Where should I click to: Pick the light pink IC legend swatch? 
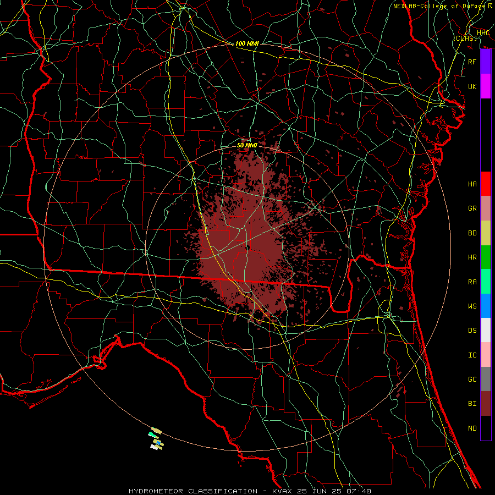(486, 355)
